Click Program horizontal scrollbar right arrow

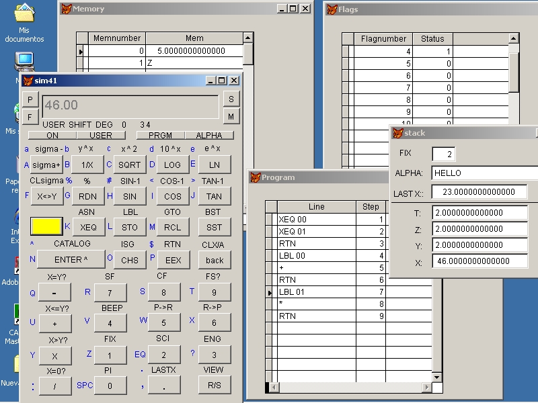[x=426, y=388]
